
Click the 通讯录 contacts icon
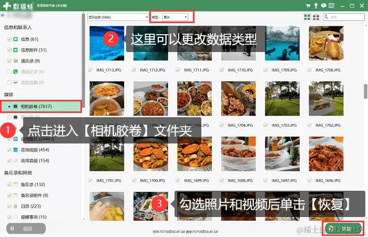(x=15, y=61)
